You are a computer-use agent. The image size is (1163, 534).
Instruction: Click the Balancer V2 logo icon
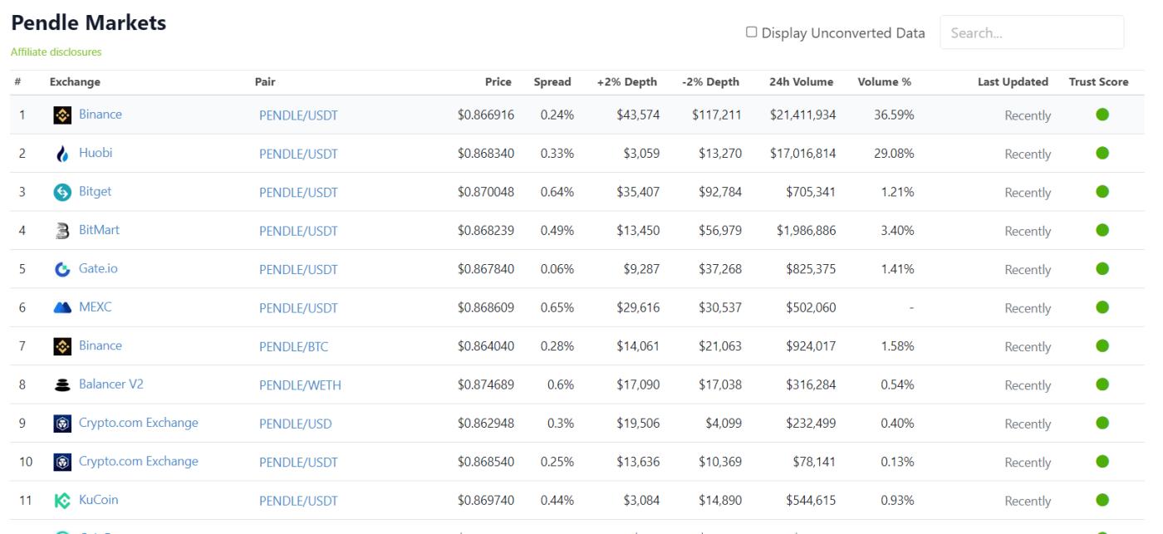61,385
